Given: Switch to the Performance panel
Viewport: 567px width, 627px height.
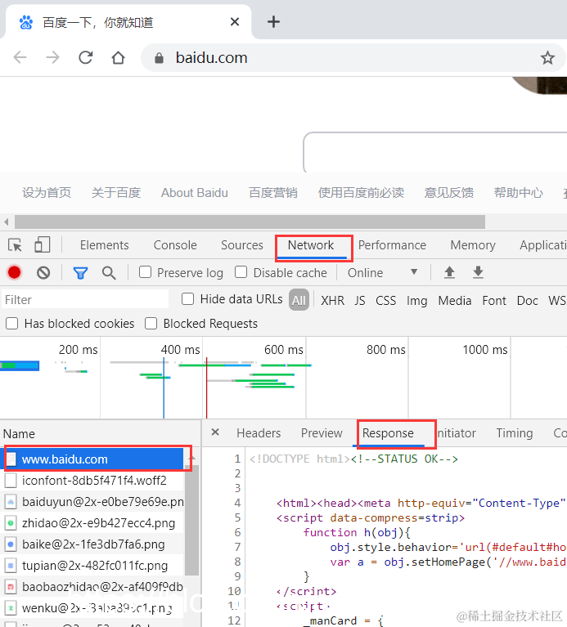Looking at the screenshot, I should point(392,244).
